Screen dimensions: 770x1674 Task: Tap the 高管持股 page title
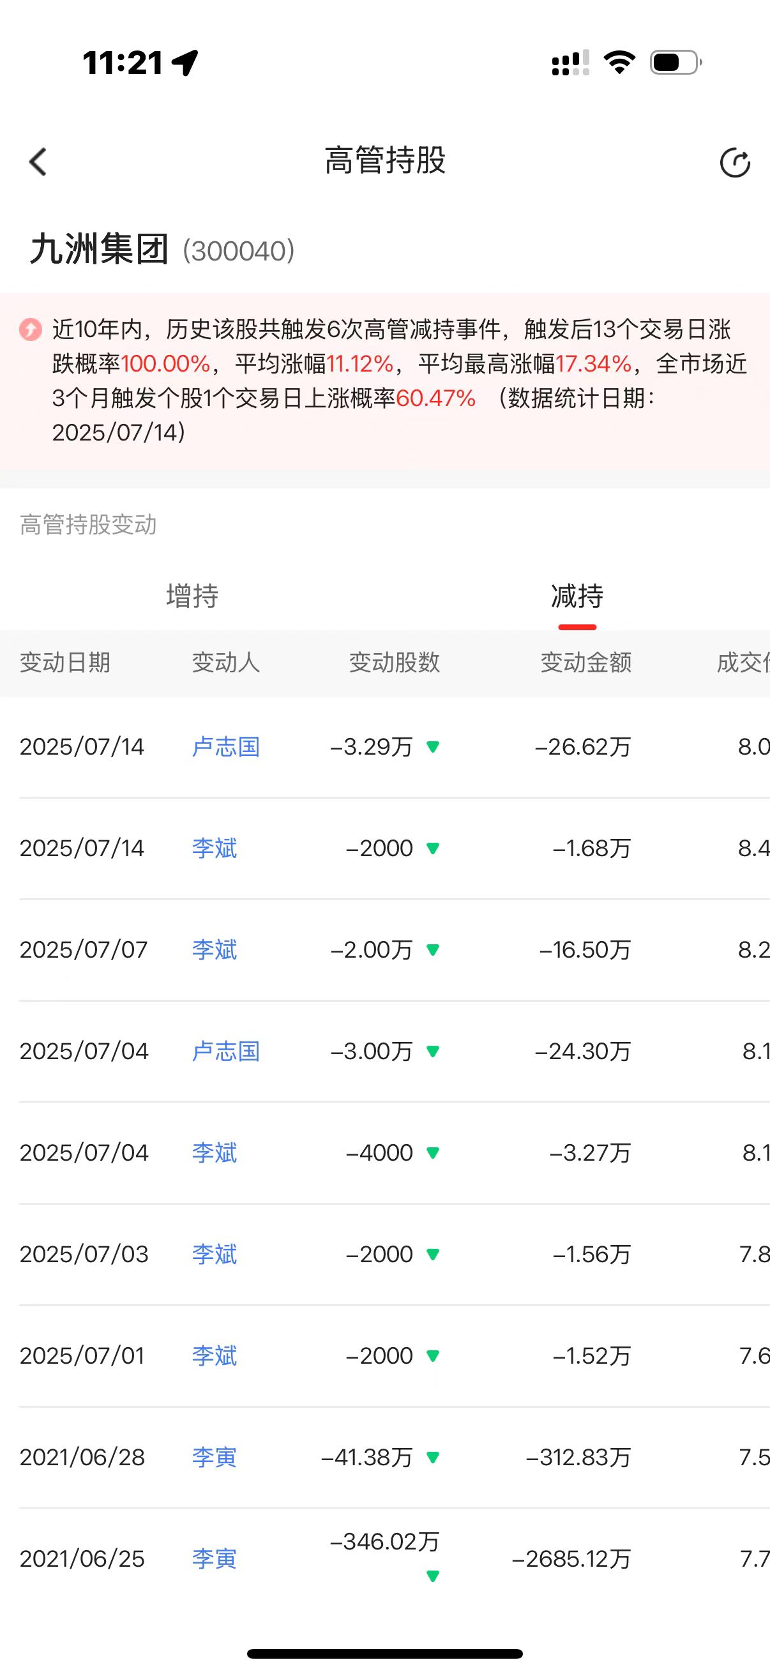tap(386, 160)
